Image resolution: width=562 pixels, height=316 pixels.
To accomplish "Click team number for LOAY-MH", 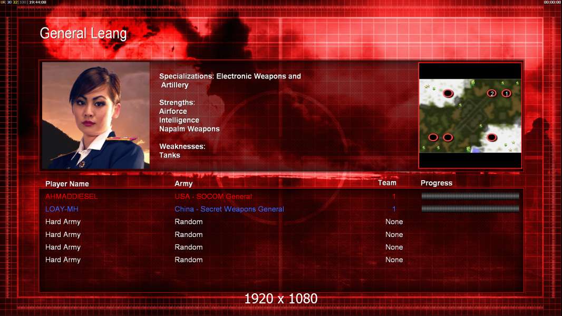I will coord(394,209).
